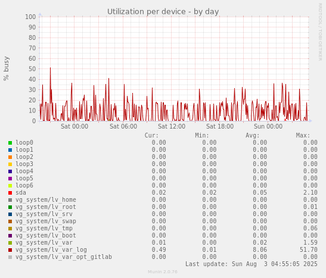Click the lv_var_opt_gitlab light gray swatch
Viewport: 326px width, 278px height.
[10, 257]
